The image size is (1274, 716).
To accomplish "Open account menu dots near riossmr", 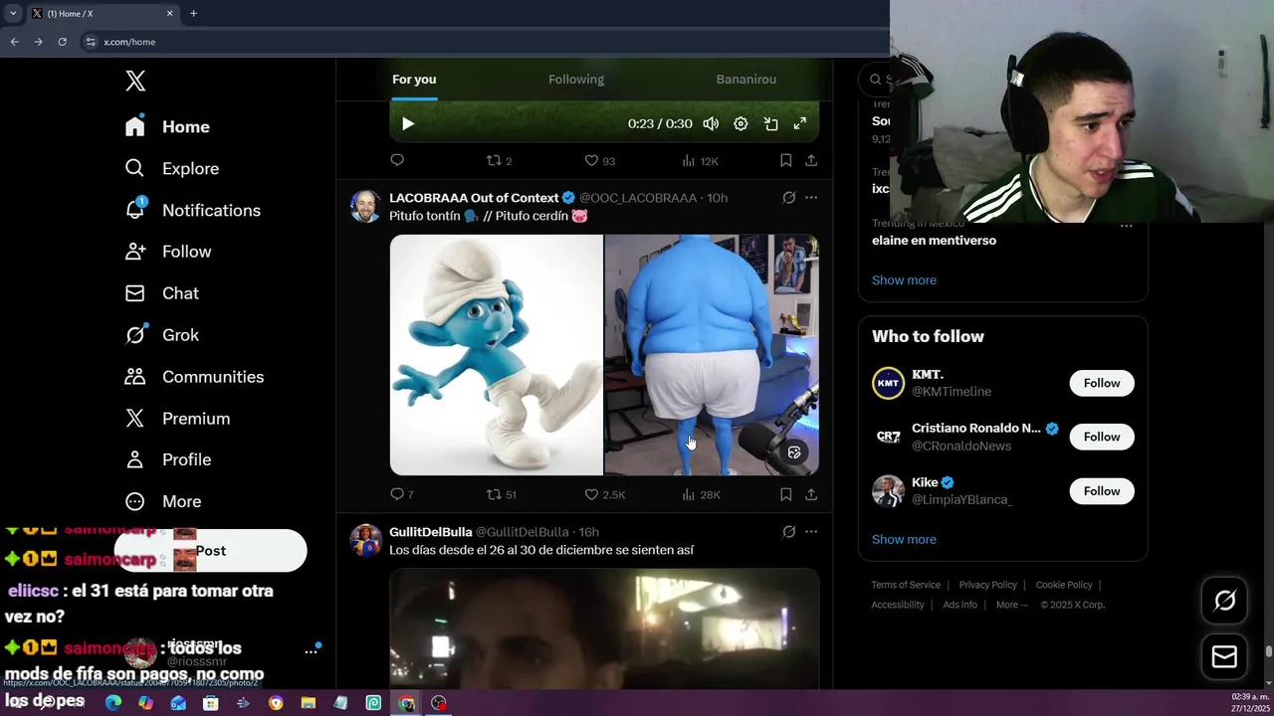I will (311, 651).
